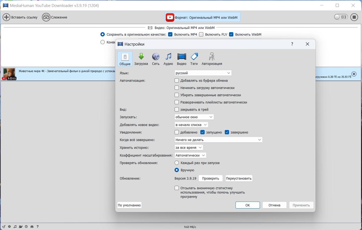
Task: Click the YouTube format icon in toolbar
Action: coord(170,17)
